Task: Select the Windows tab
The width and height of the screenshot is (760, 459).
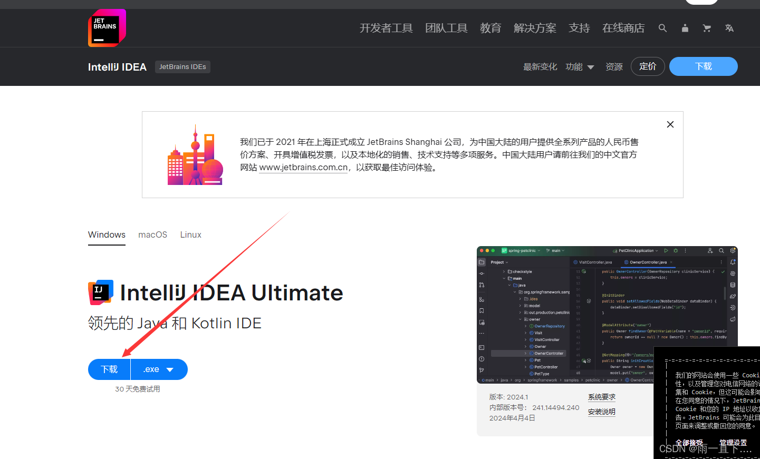Action: pos(107,235)
